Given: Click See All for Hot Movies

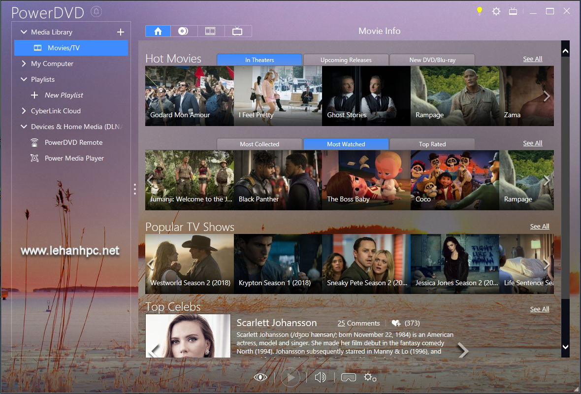Looking at the screenshot, I should [532, 59].
